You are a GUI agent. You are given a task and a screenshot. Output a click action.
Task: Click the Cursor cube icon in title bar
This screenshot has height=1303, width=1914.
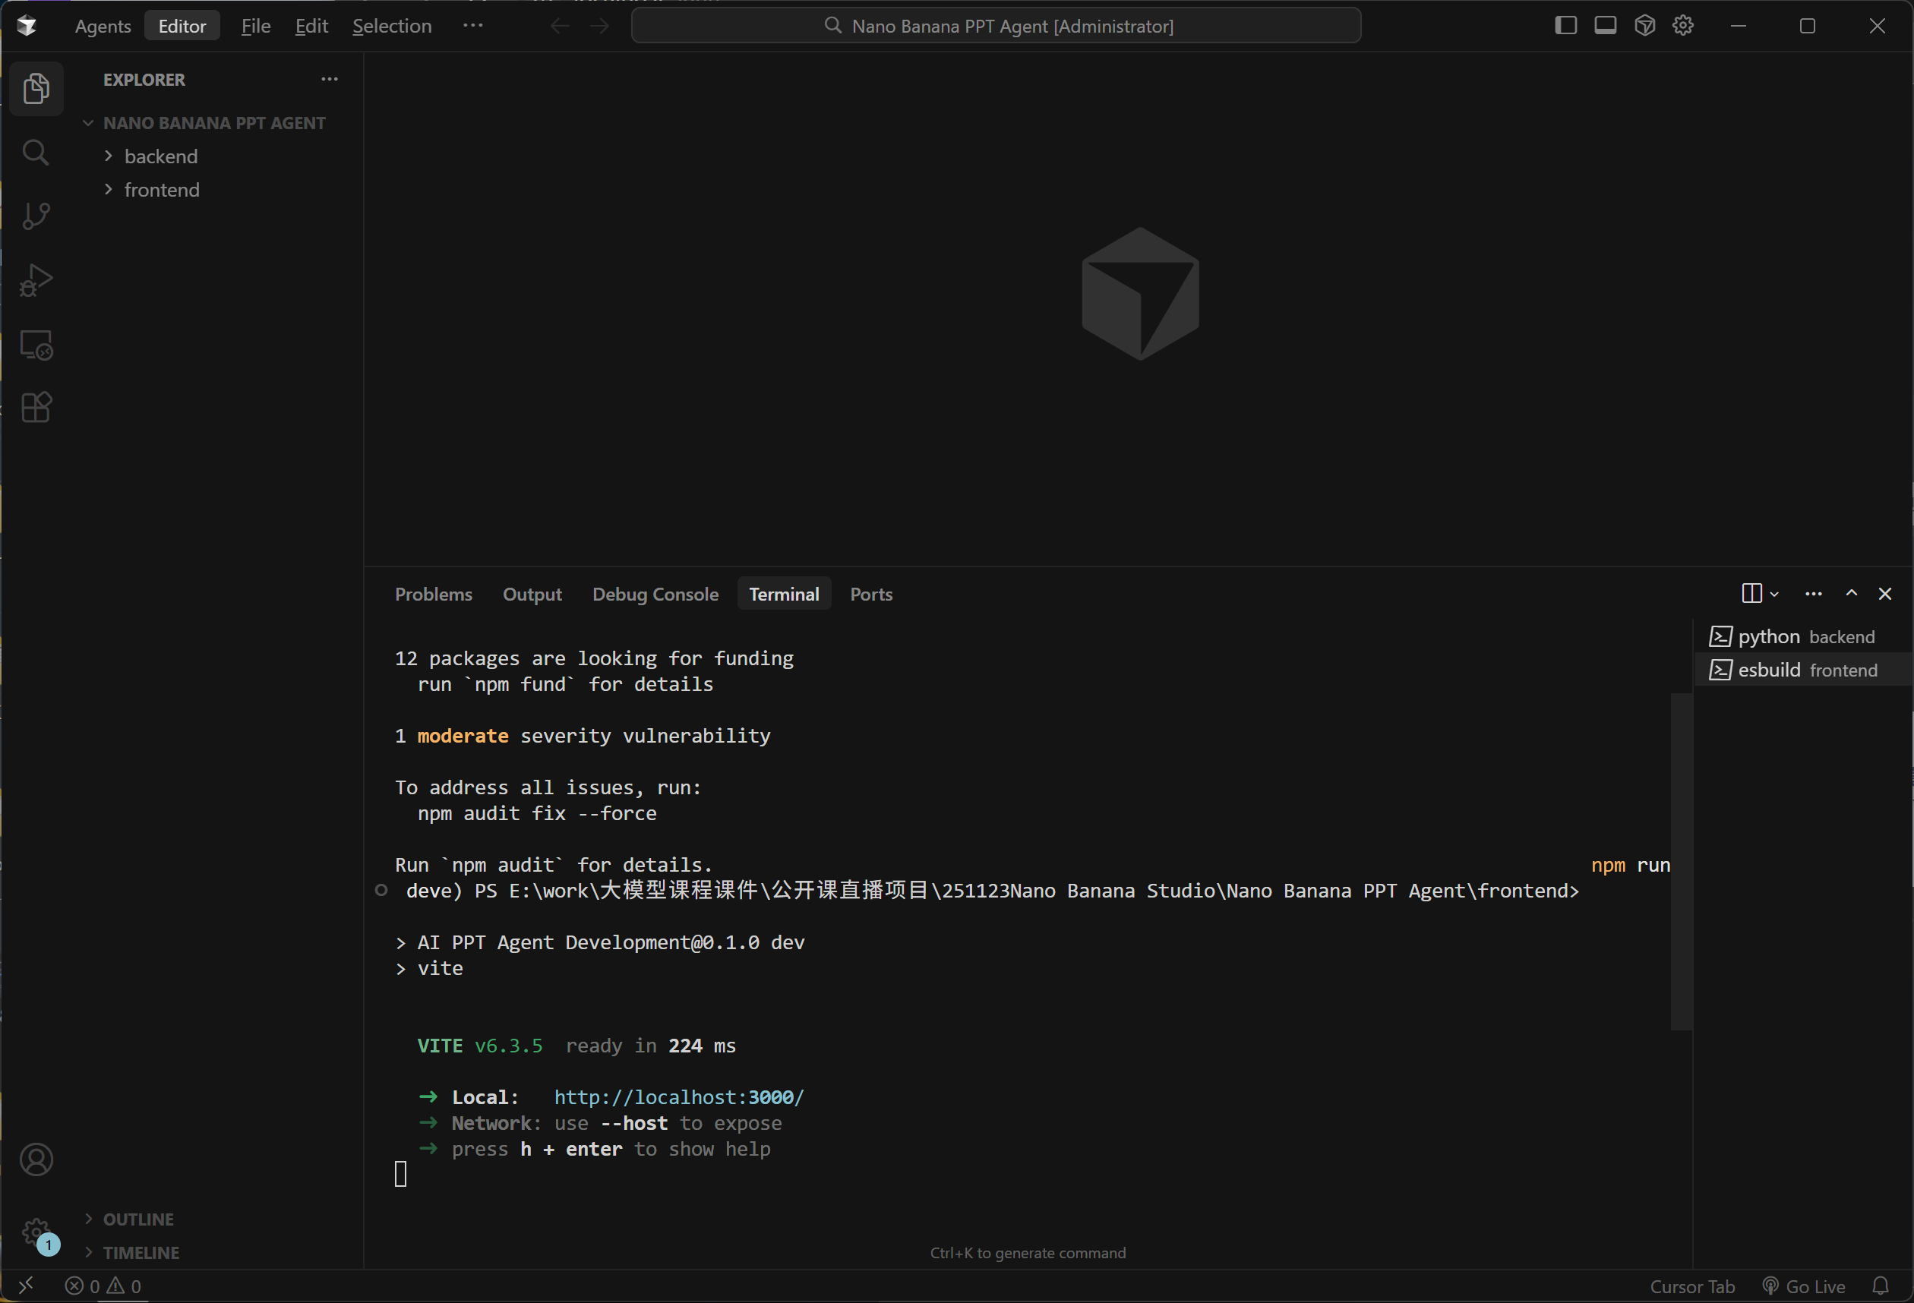pyautogui.click(x=1644, y=26)
